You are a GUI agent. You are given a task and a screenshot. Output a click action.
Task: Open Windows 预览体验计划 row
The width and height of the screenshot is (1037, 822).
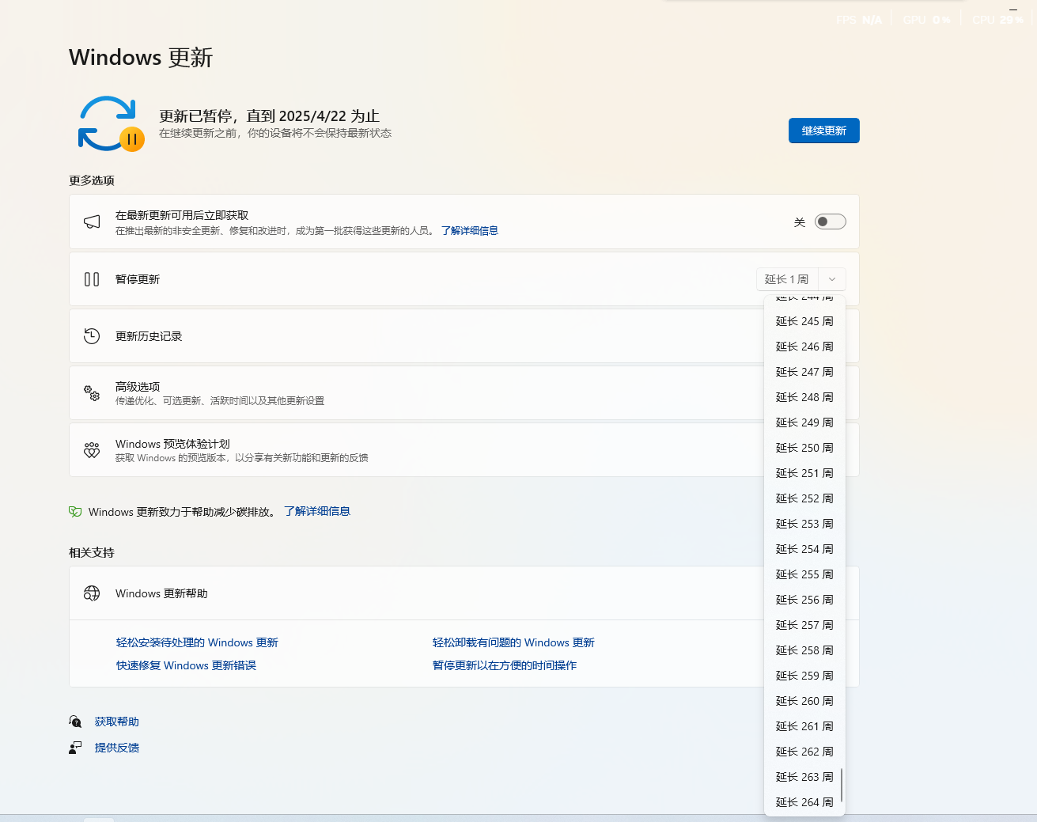point(464,450)
